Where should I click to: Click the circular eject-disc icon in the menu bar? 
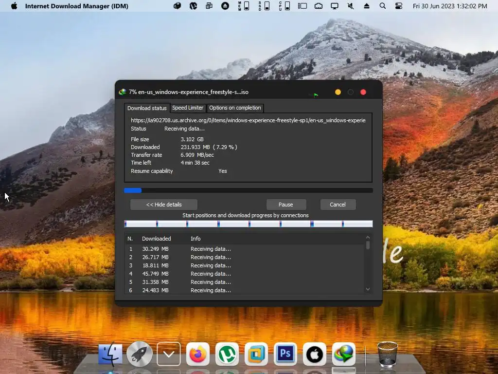[x=225, y=6]
